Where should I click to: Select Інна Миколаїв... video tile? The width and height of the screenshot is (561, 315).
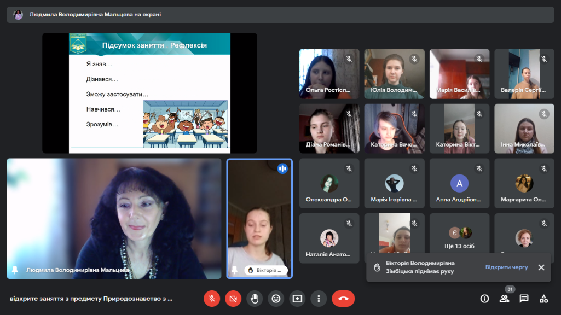click(x=524, y=129)
